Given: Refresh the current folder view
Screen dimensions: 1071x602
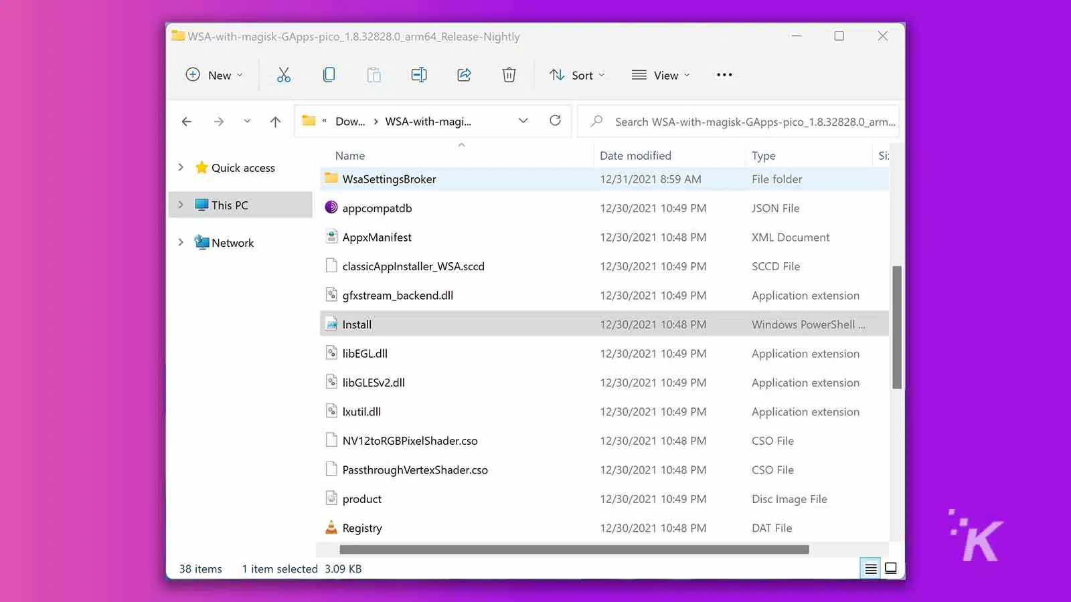Looking at the screenshot, I should tap(555, 121).
